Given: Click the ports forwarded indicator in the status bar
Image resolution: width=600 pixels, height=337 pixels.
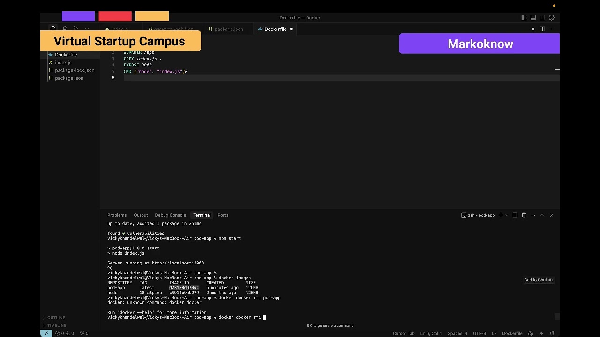Looking at the screenshot, I should point(84,333).
